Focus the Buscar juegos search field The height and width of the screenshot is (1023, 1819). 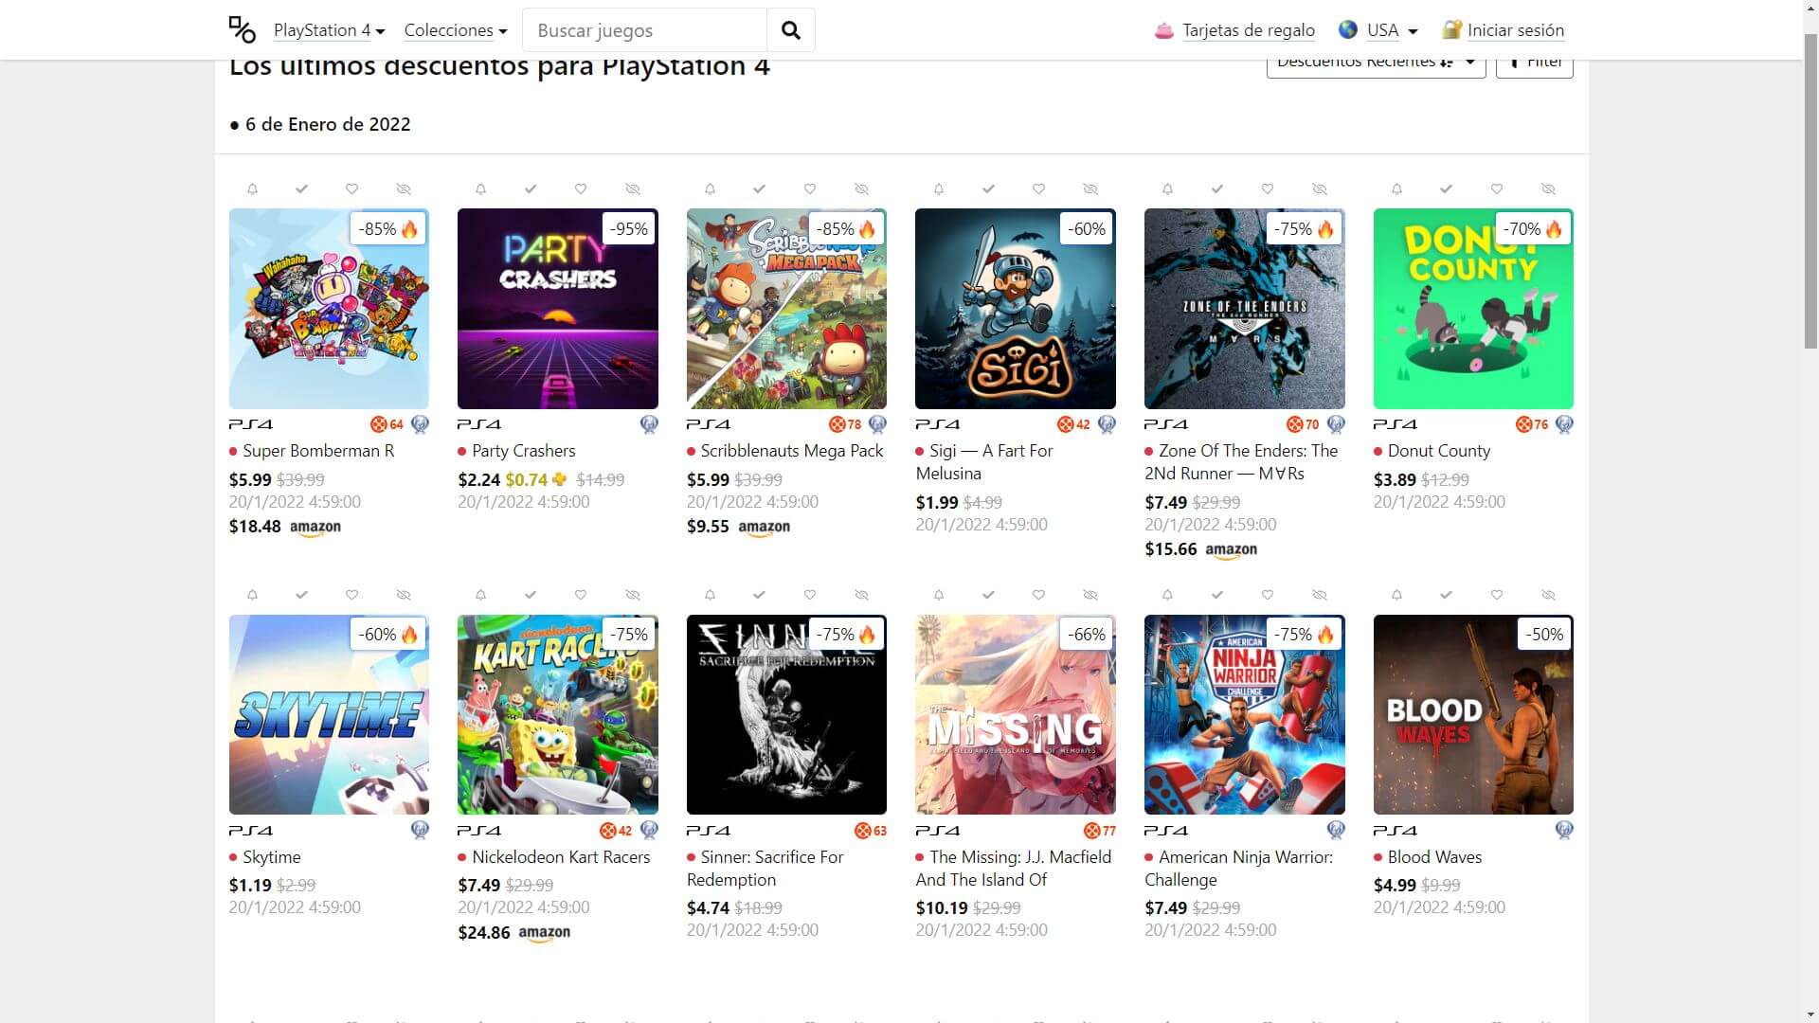point(644,30)
